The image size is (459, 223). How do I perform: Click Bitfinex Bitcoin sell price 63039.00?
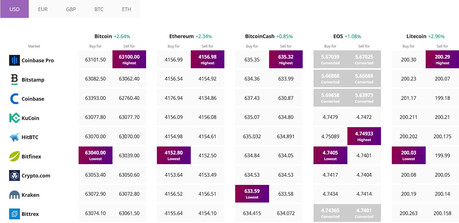click(129, 155)
